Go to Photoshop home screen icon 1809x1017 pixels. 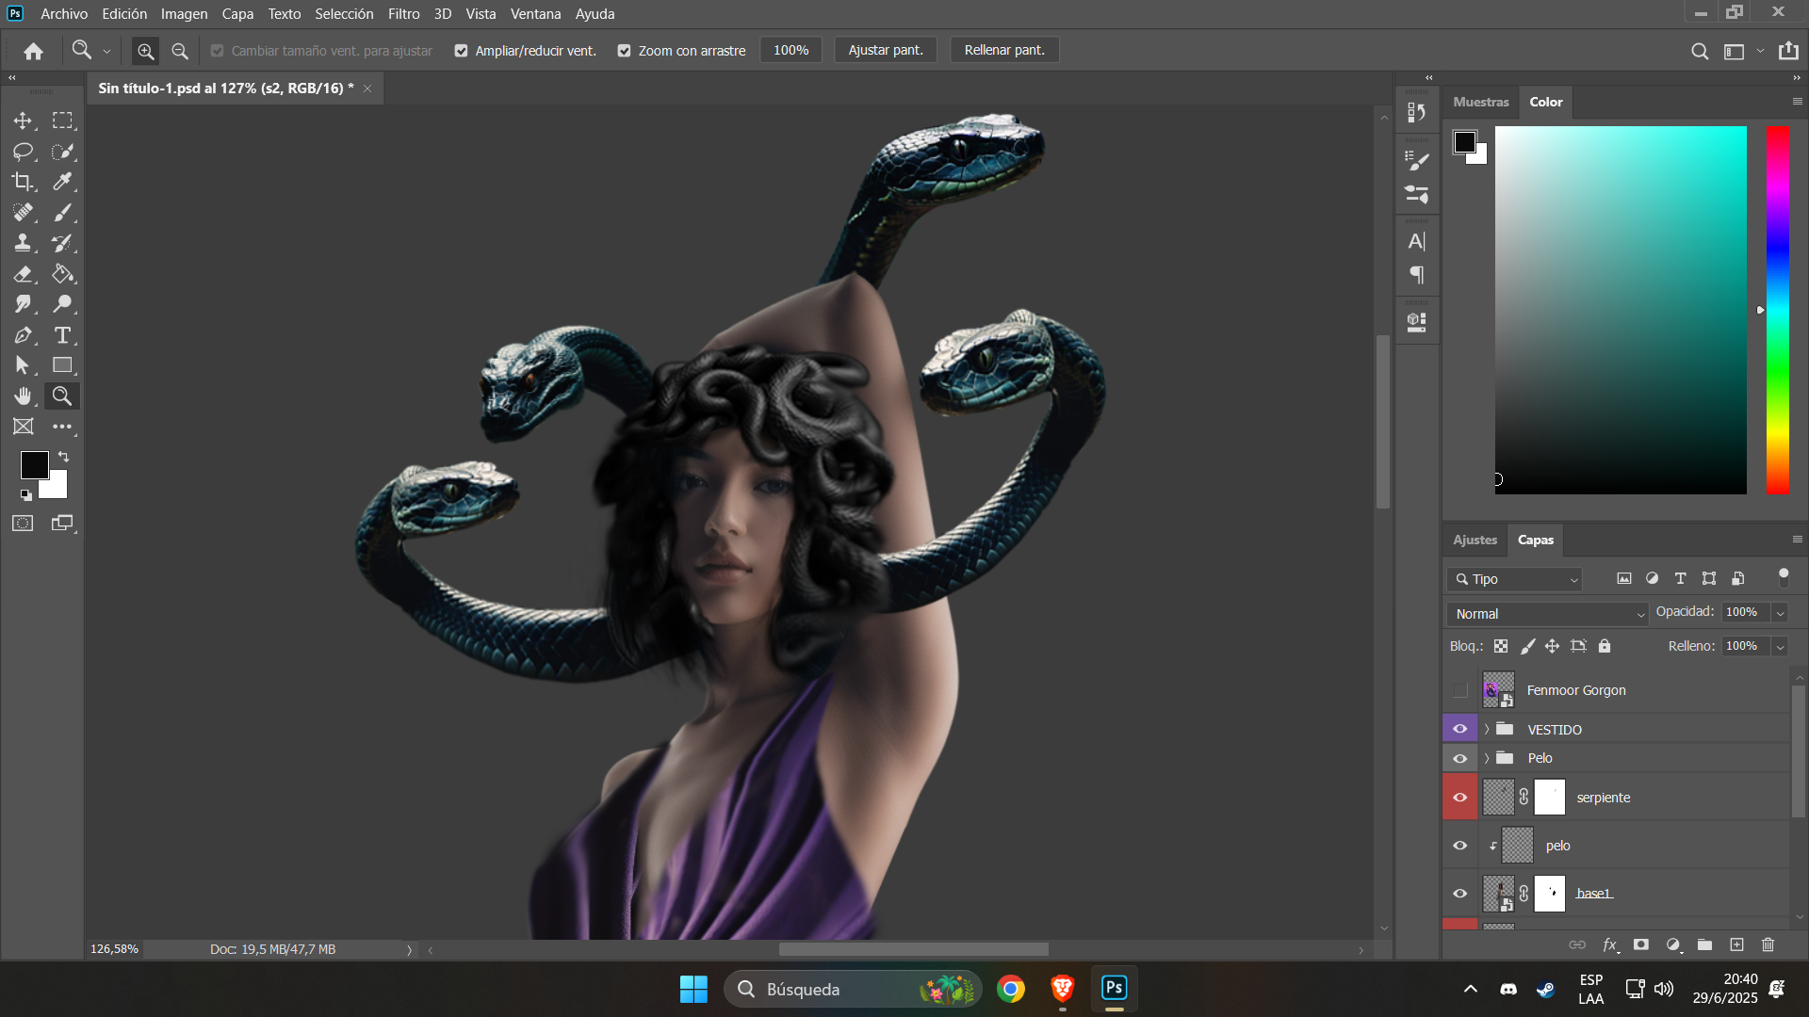pyautogui.click(x=34, y=51)
